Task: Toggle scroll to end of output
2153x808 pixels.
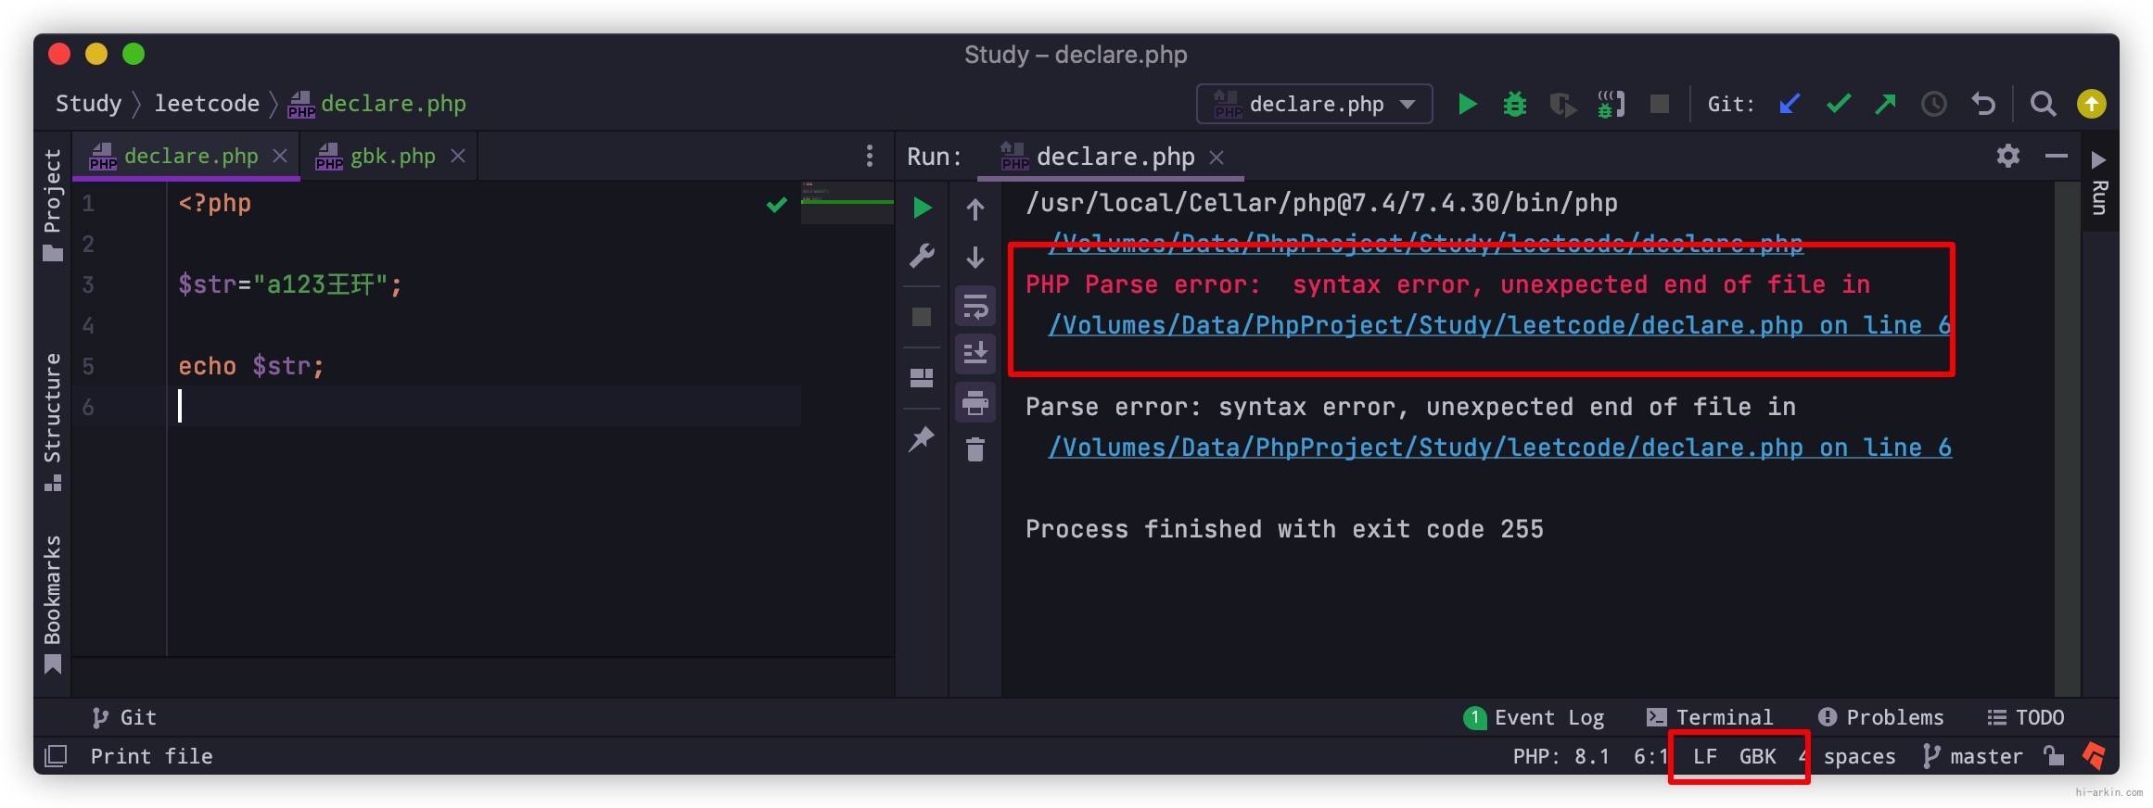Action: click(x=975, y=353)
